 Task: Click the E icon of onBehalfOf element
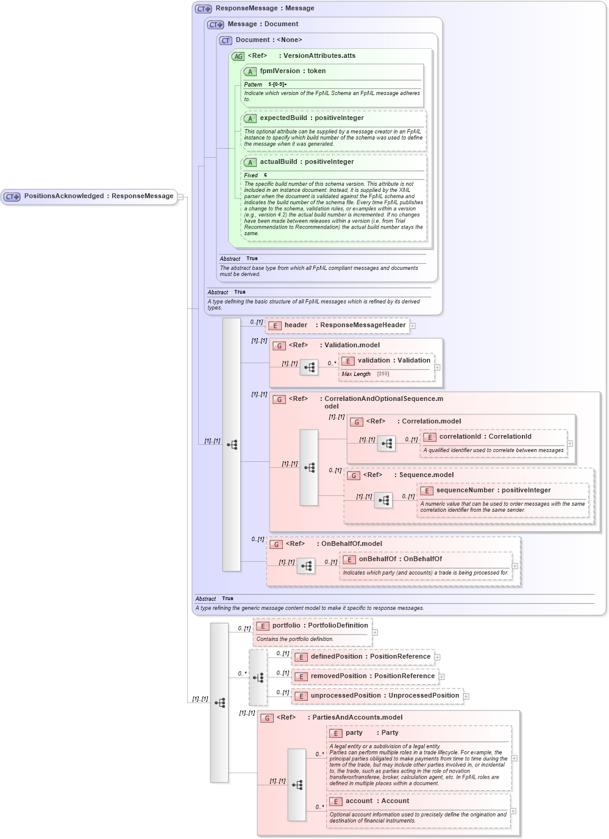coord(349,559)
